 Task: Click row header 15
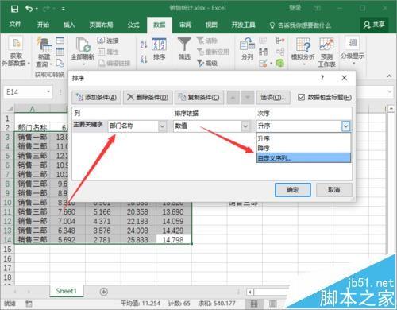(x=7, y=250)
